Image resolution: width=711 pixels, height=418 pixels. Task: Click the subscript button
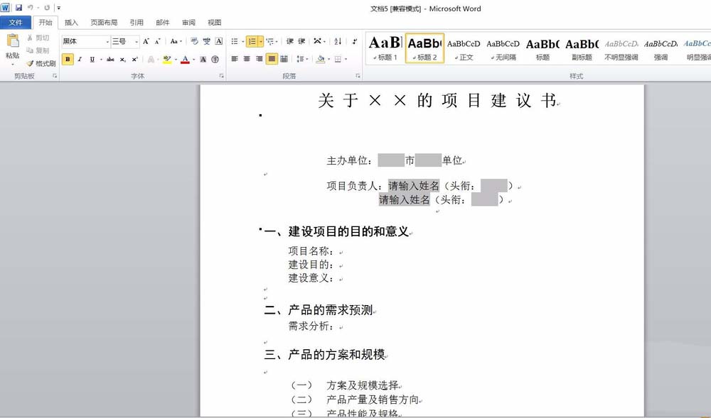pyautogui.click(x=122, y=60)
